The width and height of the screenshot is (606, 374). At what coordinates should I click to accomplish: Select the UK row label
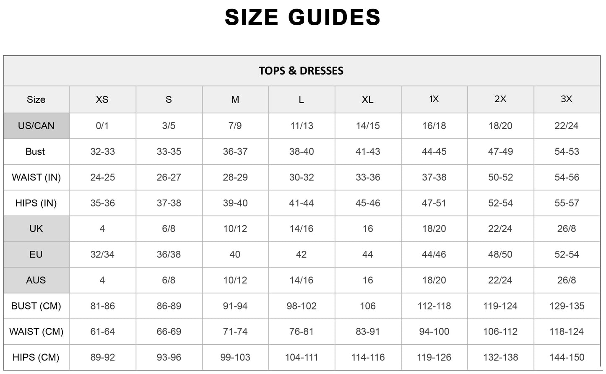(x=36, y=229)
